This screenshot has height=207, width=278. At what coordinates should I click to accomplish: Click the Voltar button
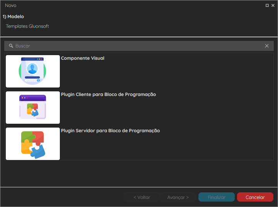(142, 197)
